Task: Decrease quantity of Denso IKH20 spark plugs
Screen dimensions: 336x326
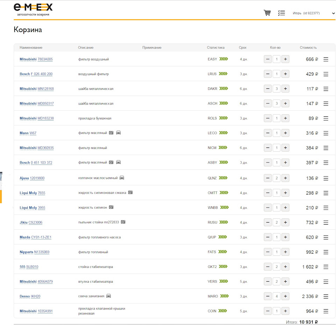Action: point(268,296)
